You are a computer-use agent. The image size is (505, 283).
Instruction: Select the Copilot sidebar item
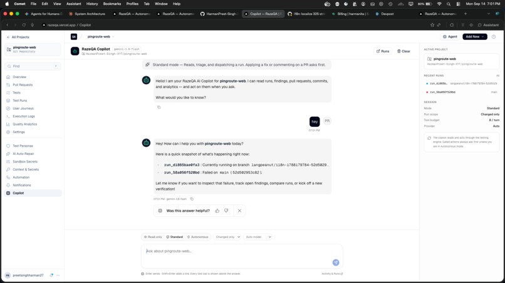pyautogui.click(x=32, y=193)
